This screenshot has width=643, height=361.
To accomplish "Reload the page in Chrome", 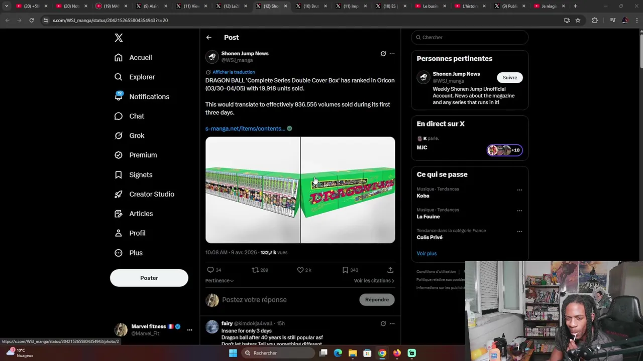I will [x=31, y=21].
